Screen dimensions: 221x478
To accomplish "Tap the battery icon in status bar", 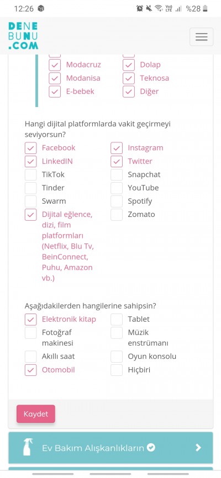I will pos(205,8).
